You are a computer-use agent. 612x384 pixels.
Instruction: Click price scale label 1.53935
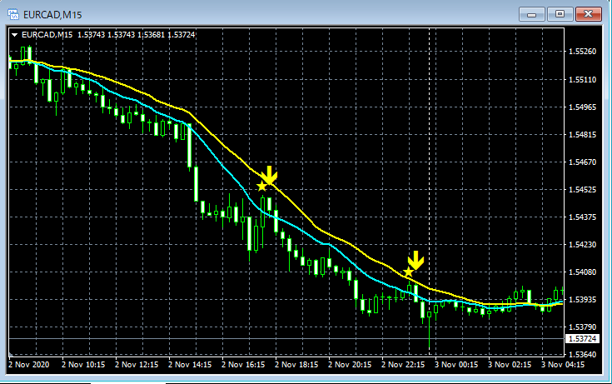tap(582, 300)
